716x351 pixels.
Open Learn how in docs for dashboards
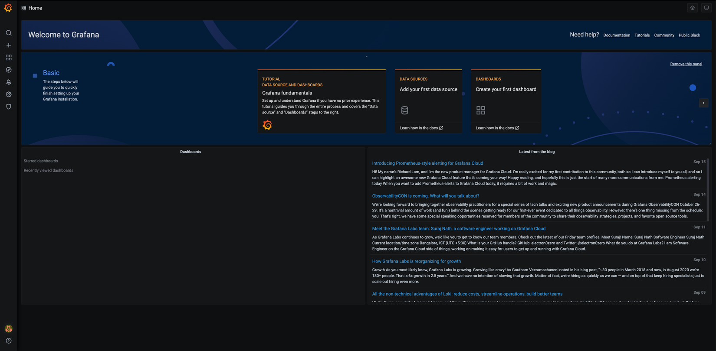[497, 128]
